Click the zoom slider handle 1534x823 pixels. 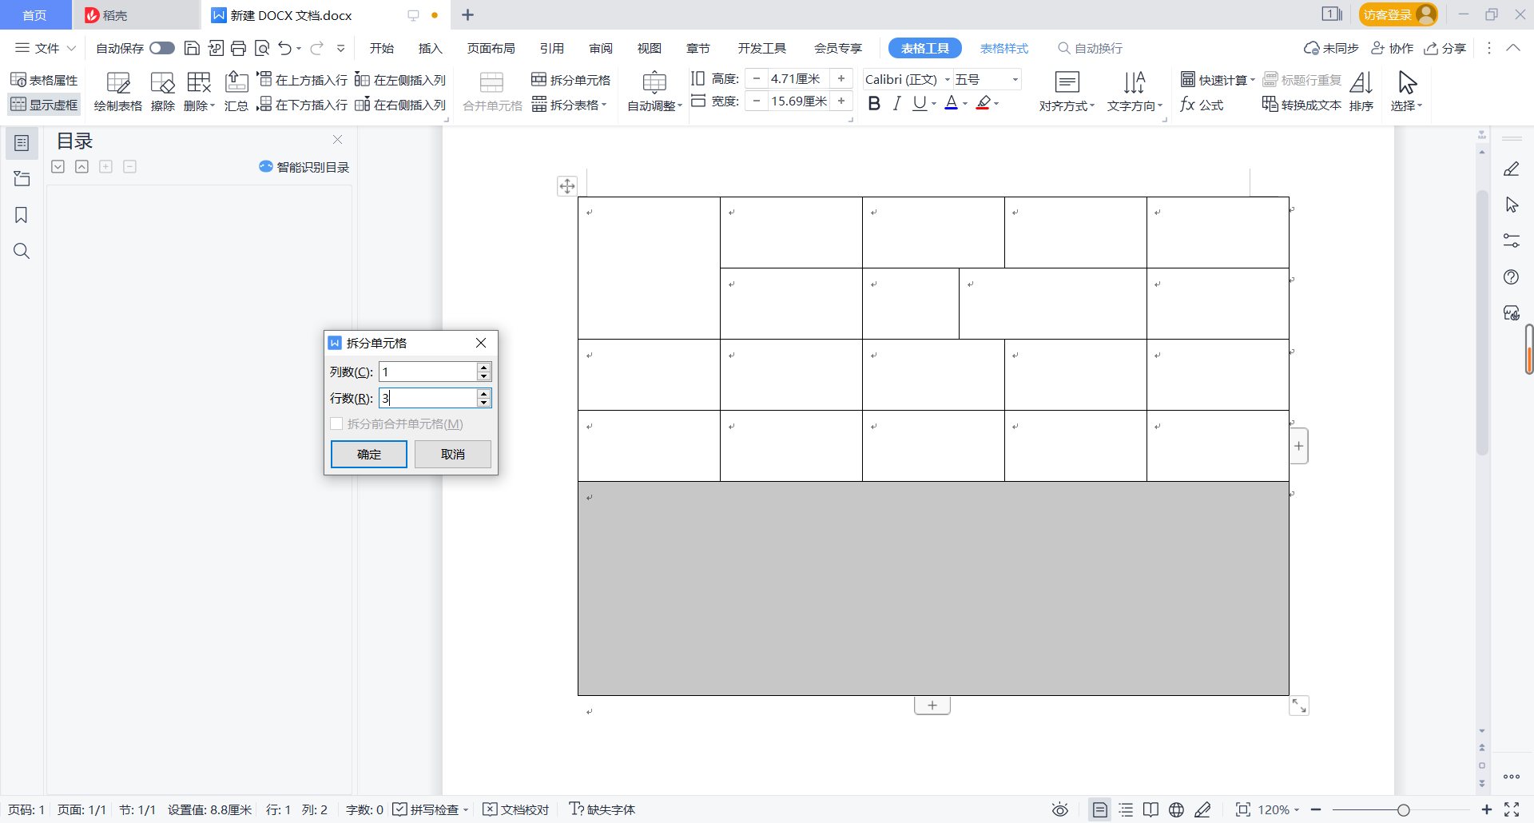[1403, 809]
